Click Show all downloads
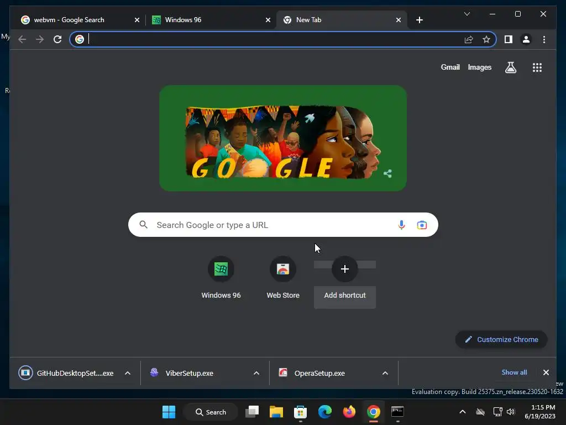566x425 pixels. coord(514,372)
